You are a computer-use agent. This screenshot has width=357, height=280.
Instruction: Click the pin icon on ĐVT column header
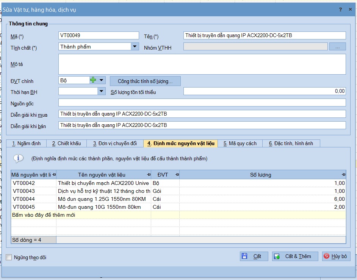[177, 175]
